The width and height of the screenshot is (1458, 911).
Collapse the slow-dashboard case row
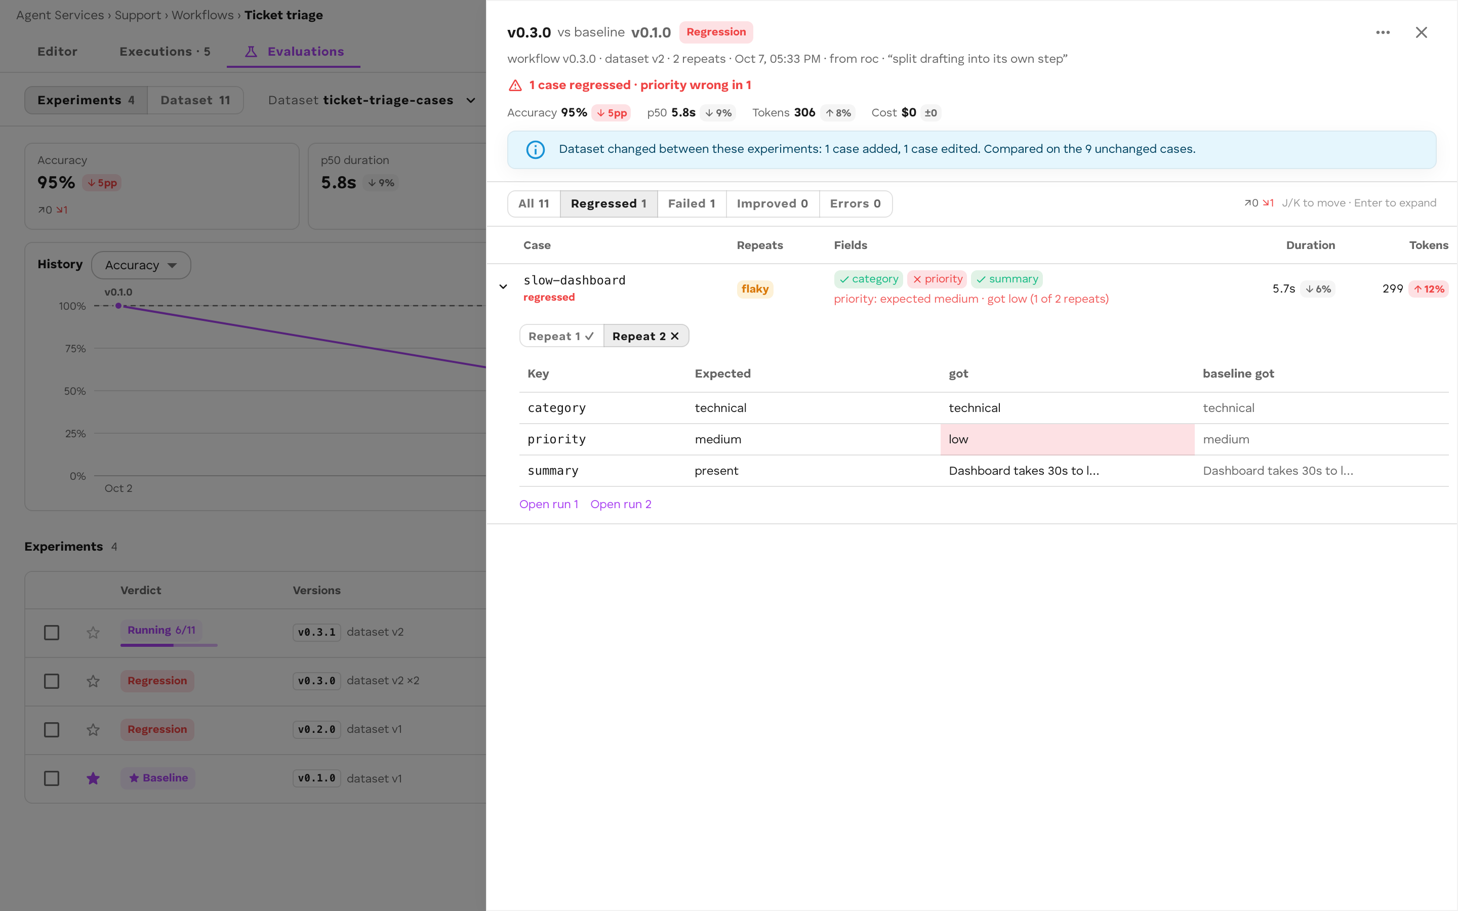tap(503, 287)
